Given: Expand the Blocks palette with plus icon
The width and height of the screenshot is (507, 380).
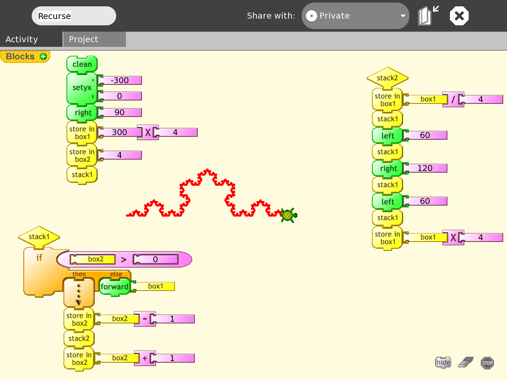Looking at the screenshot, I should tap(43, 57).
